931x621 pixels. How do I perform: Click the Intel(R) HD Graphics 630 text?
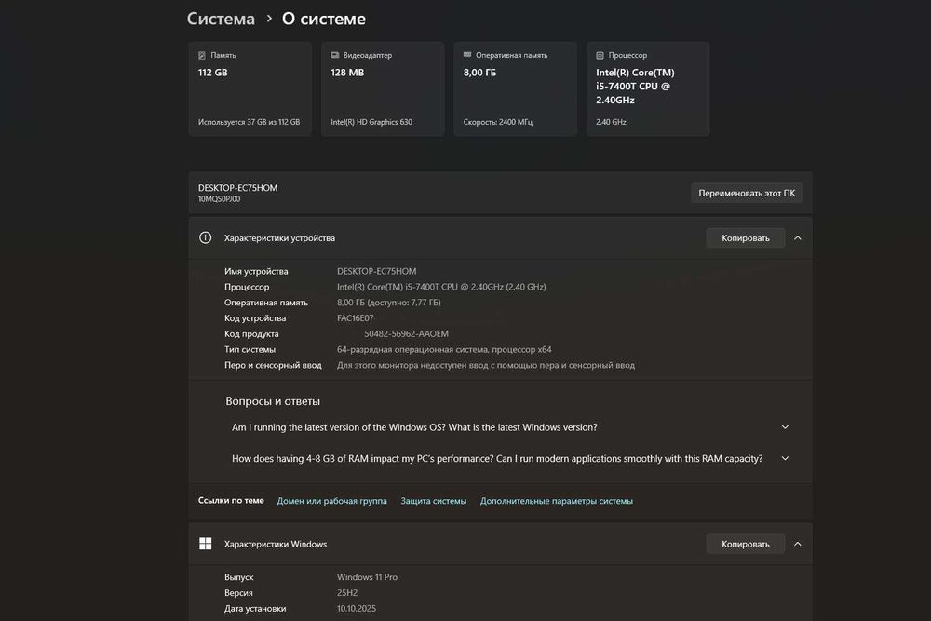371,122
